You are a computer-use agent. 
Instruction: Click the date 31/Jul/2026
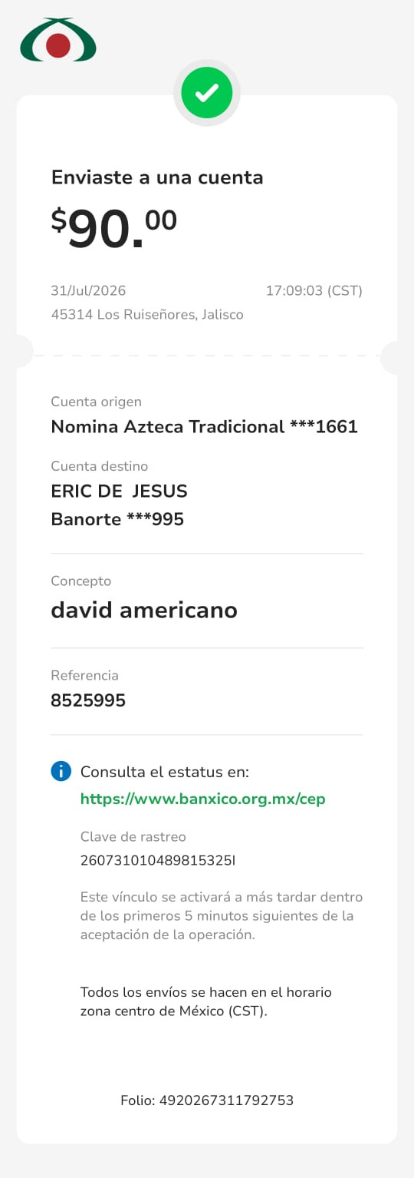pyautogui.click(x=88, y=291)
